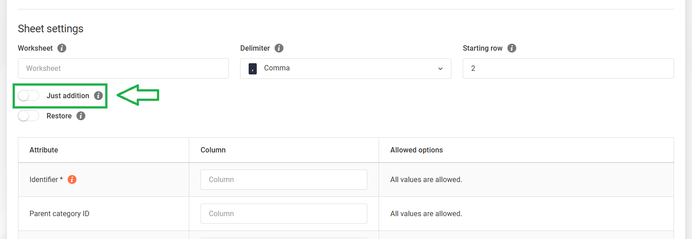Image resolution: width=692 pixels, height=239 pixels.
Task: Open the Delimiter dropdown showing Comma
Action: pyautogui.click(x=345, y=69)
